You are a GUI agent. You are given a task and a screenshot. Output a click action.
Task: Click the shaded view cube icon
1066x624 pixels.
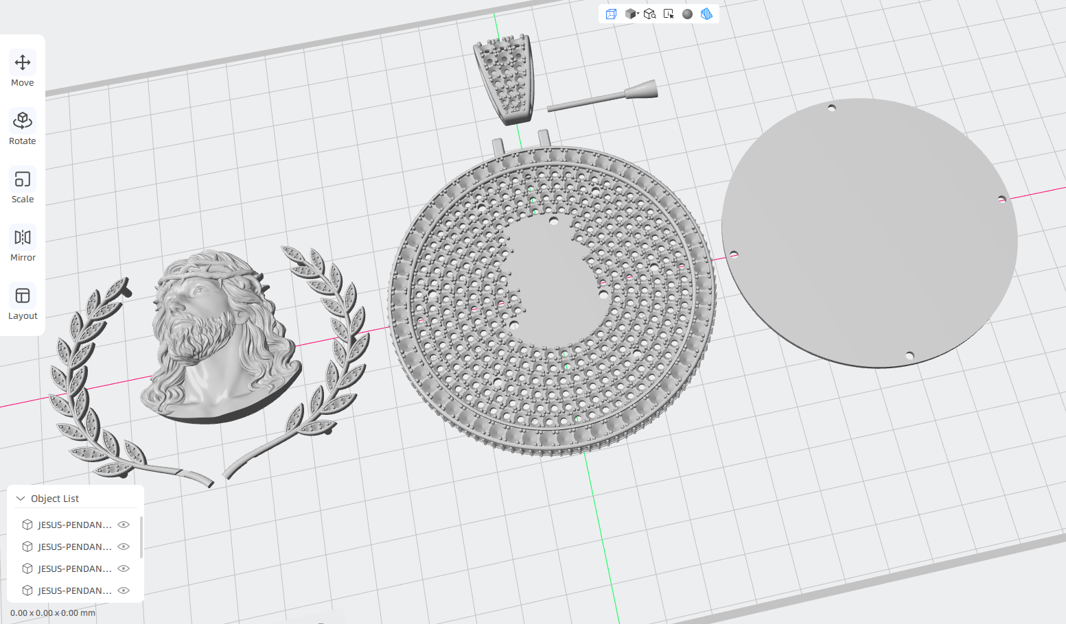click(x=629, y=14)
